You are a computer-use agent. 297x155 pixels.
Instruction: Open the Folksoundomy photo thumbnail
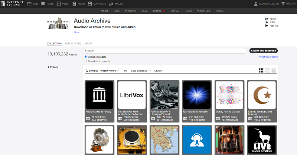[164, 95]
